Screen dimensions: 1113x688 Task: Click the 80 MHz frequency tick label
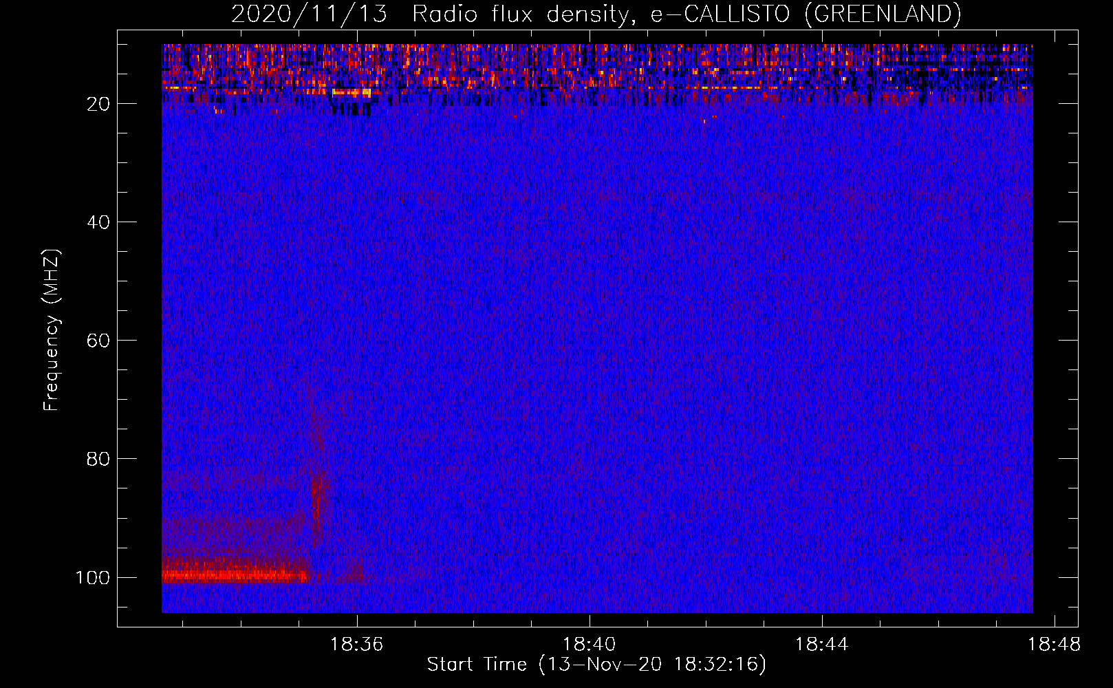pos(98,459)
